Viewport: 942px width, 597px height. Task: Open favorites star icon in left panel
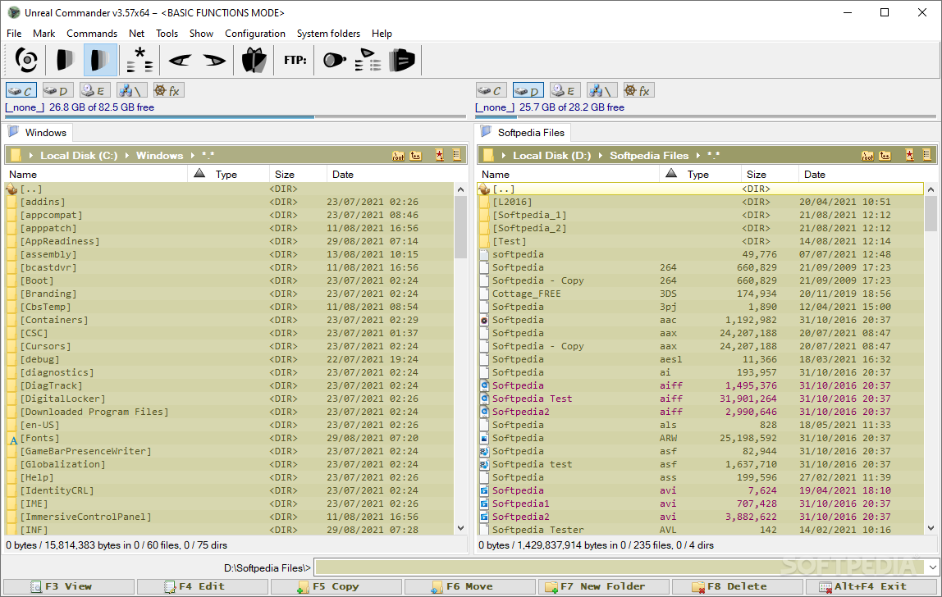tap(440, 156)
